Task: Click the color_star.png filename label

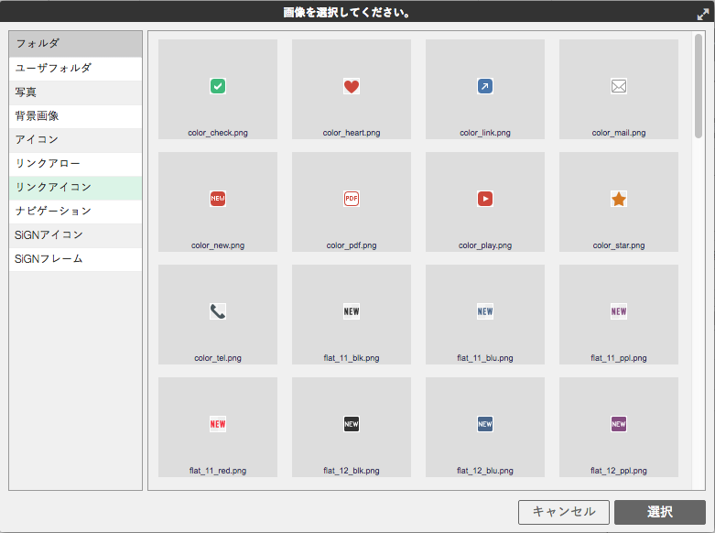Action: coord(618,245)
